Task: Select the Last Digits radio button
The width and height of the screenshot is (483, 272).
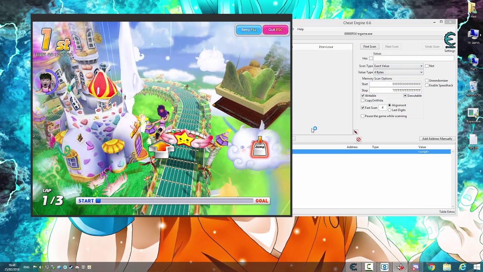Action: coord(390,110)
